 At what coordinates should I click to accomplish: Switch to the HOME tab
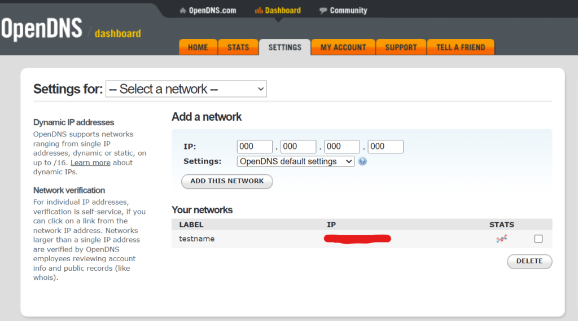[198, 47]
